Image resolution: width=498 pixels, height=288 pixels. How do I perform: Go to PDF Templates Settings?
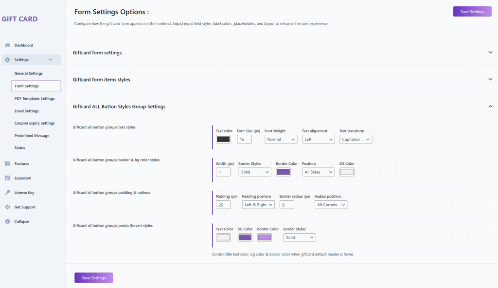(35, 98)
